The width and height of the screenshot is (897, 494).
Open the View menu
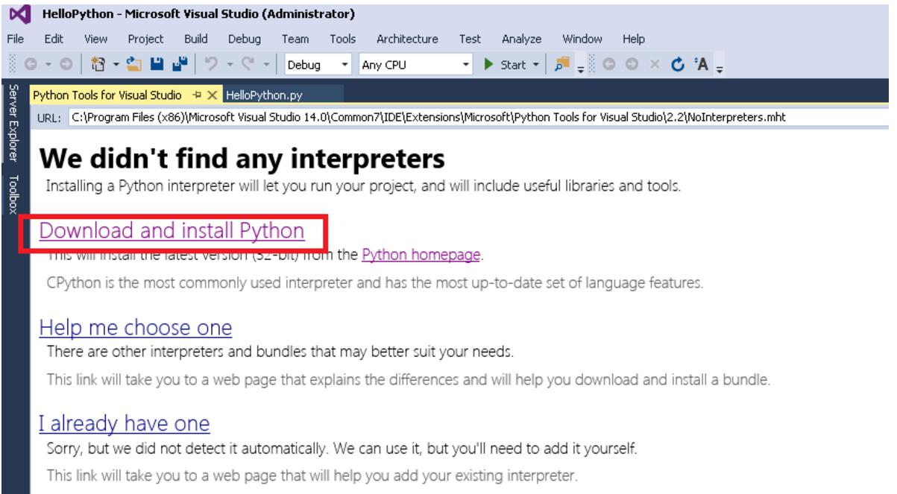(95, 39)
